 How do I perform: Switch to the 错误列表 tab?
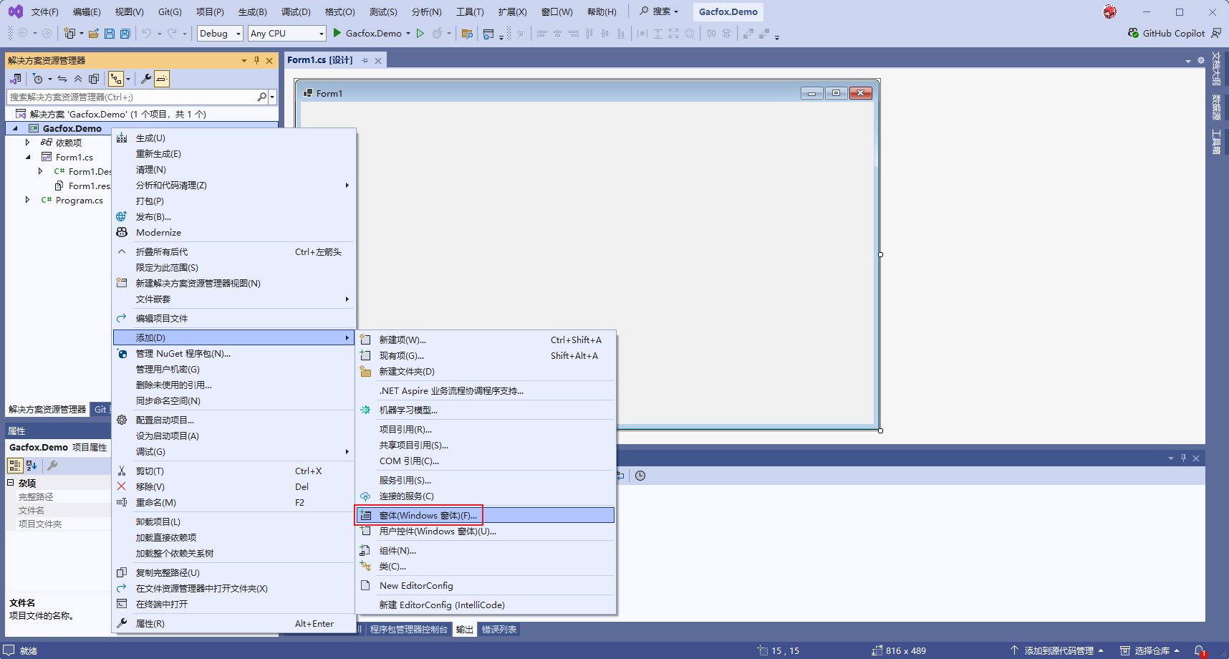(x=499, y=630)
